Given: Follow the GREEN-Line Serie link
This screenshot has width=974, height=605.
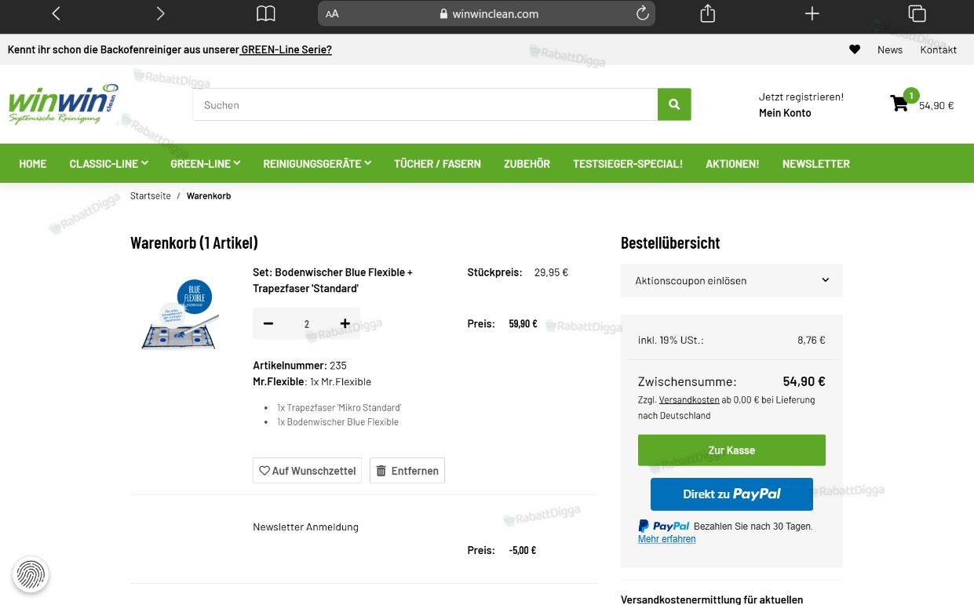Looking at the screenshot, I should (x=286, y=49).
